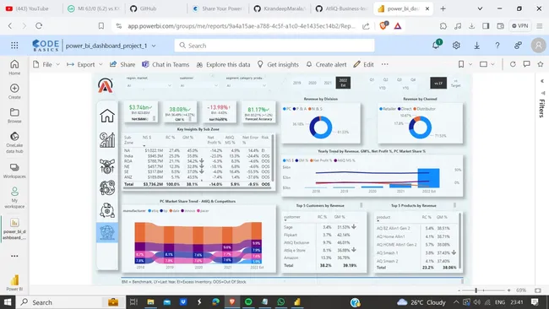Click the Share button
549x309 pixels.
[122, 64]
